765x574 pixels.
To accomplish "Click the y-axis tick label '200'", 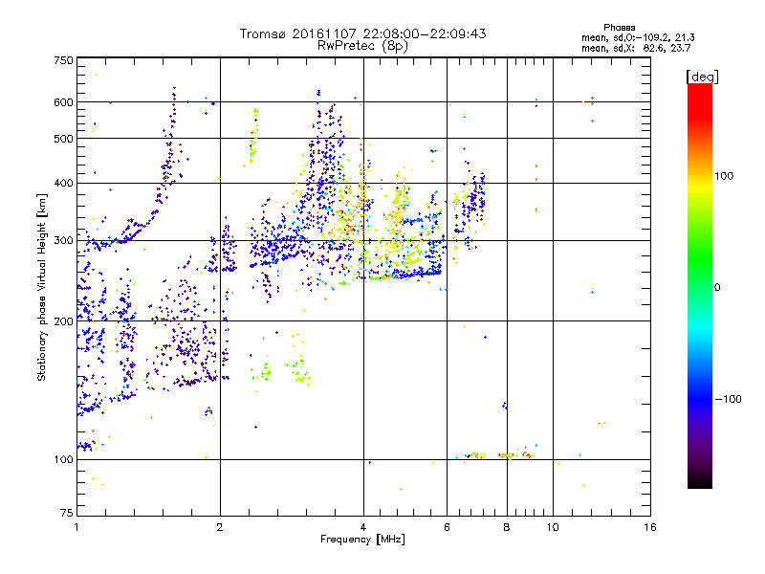I will coord(63,321).
